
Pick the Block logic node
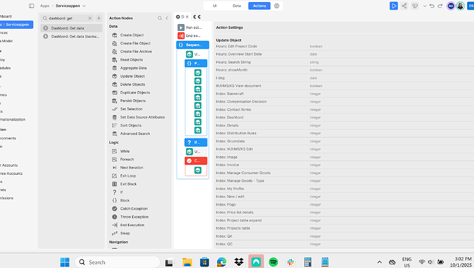(x=124, y=200)
